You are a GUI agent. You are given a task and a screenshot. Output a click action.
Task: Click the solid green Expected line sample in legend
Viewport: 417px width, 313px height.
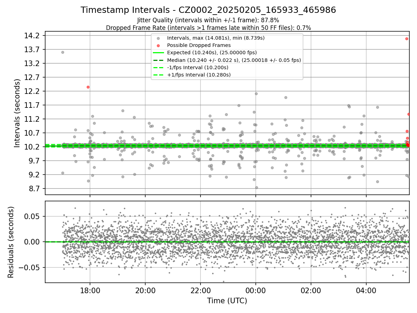158,53
